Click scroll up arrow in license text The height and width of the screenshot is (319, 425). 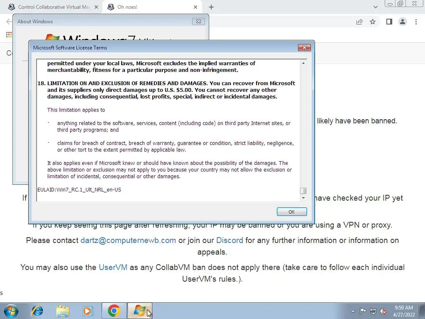[303, 63]
